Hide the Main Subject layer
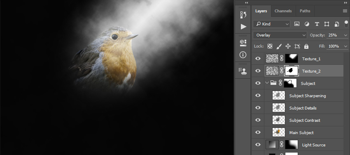Image resolution: width=350 pixels, height=155 pixels. click(258, 132)
